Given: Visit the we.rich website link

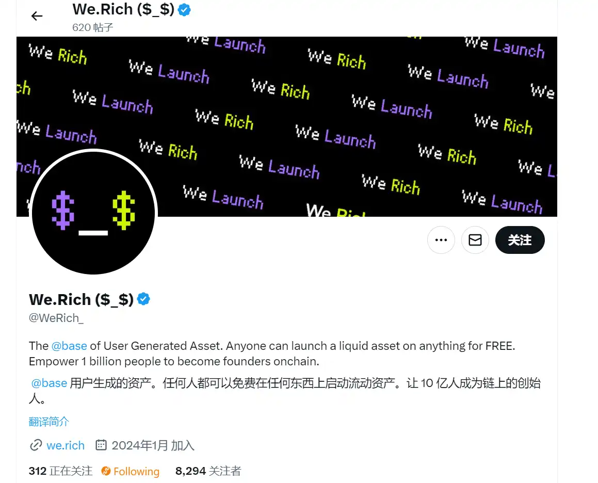Looking at the screenshot, I should pos(66,445).
